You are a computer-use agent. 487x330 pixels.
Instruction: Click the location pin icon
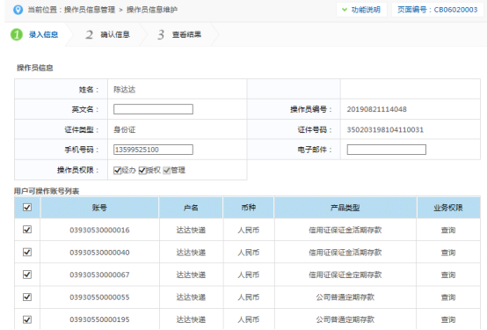[18, 10]
